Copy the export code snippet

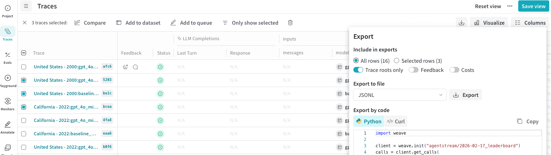click(x=528, y=121)
